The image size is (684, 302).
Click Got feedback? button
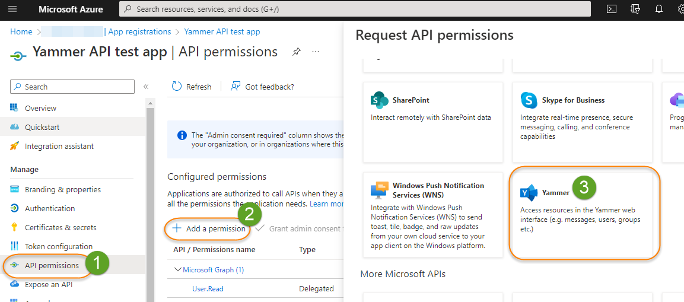click(263, 87)
